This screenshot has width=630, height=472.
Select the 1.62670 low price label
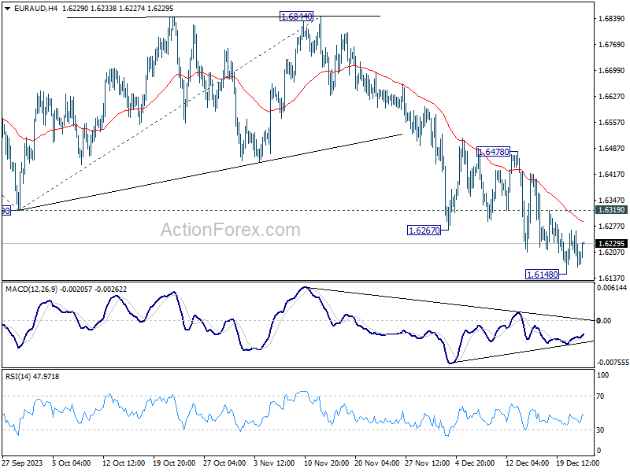[424, 230]
